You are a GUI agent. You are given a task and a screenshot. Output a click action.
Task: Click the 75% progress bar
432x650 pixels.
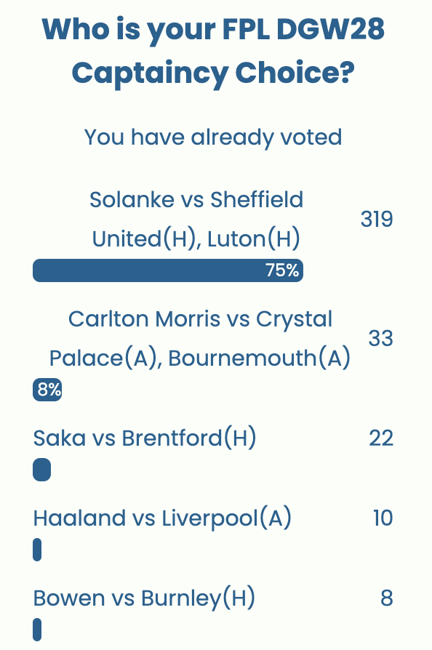167,270
